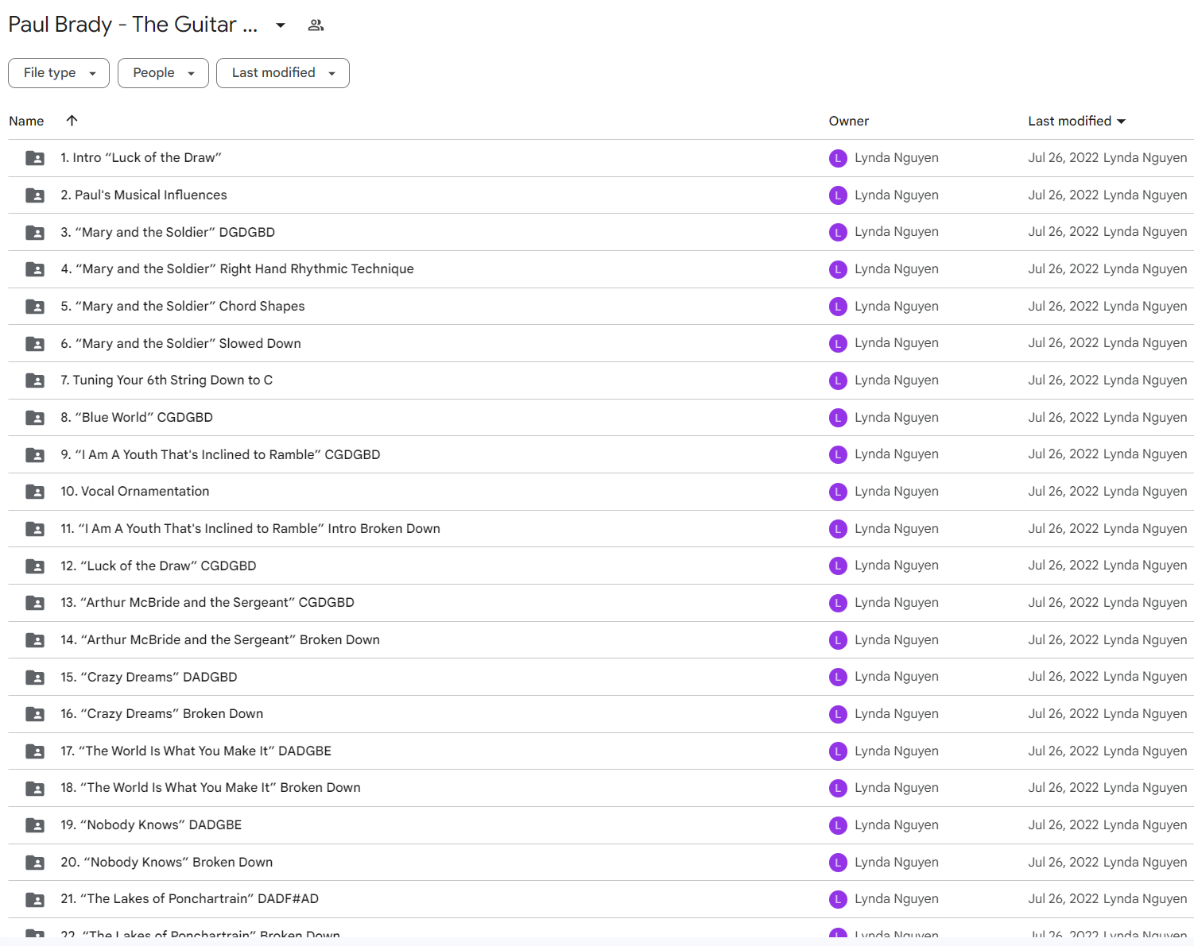Click folder icon for "Mary and the Soldier" Chord Shapes
1194x946 pixels.
[35, 307]
